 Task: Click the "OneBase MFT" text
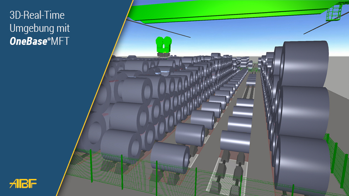point(39,41)
